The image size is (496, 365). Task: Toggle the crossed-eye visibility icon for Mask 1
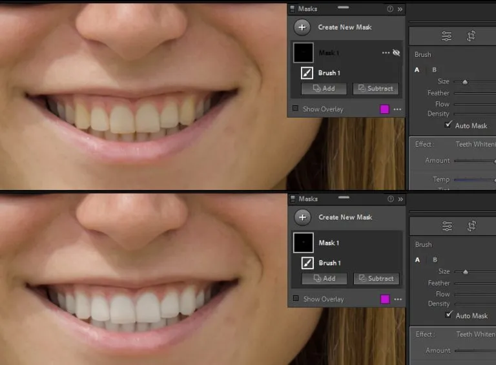coord(397,53)
